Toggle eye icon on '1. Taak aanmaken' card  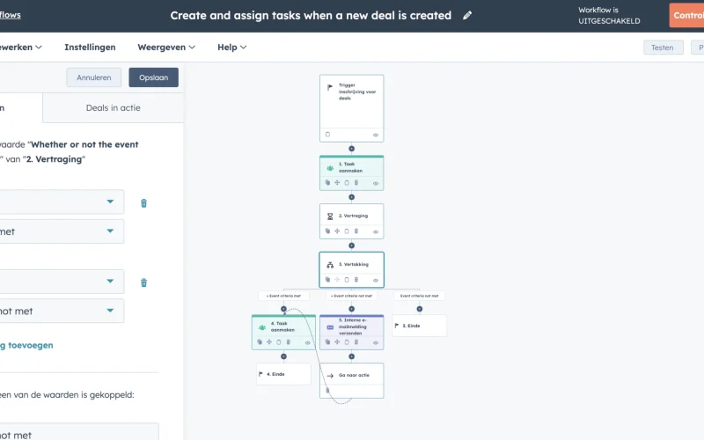click(x=376, y=183)
